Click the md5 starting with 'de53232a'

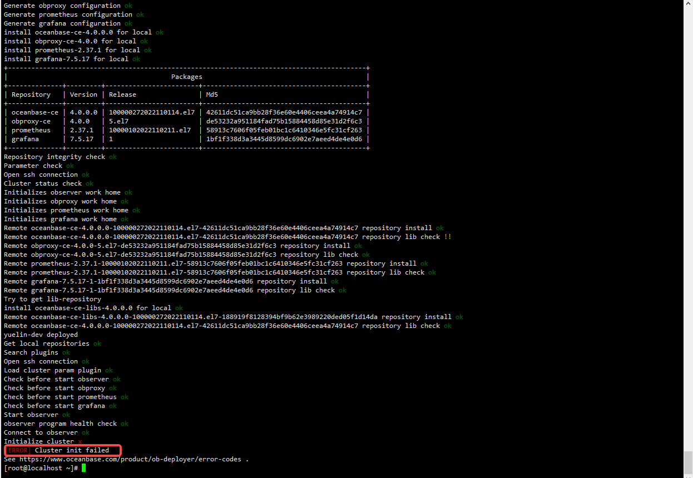coord(284,121)
